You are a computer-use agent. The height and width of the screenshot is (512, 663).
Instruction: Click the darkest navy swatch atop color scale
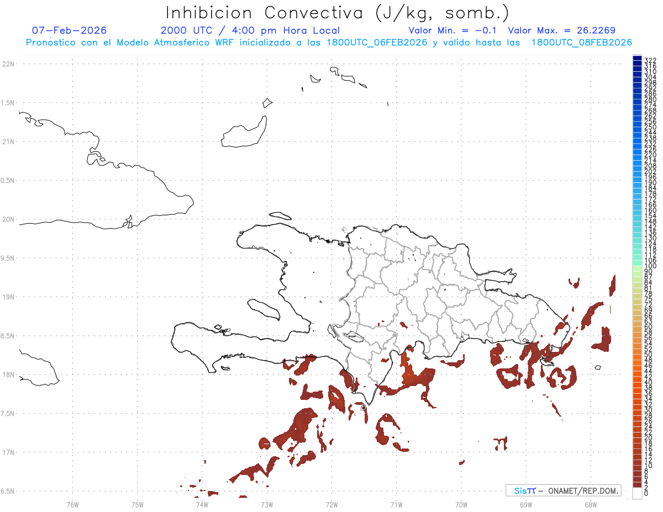coord(638,58)
